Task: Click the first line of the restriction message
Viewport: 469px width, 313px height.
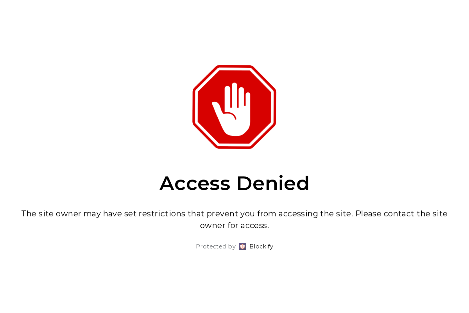Action: click(x=234, y=214)
